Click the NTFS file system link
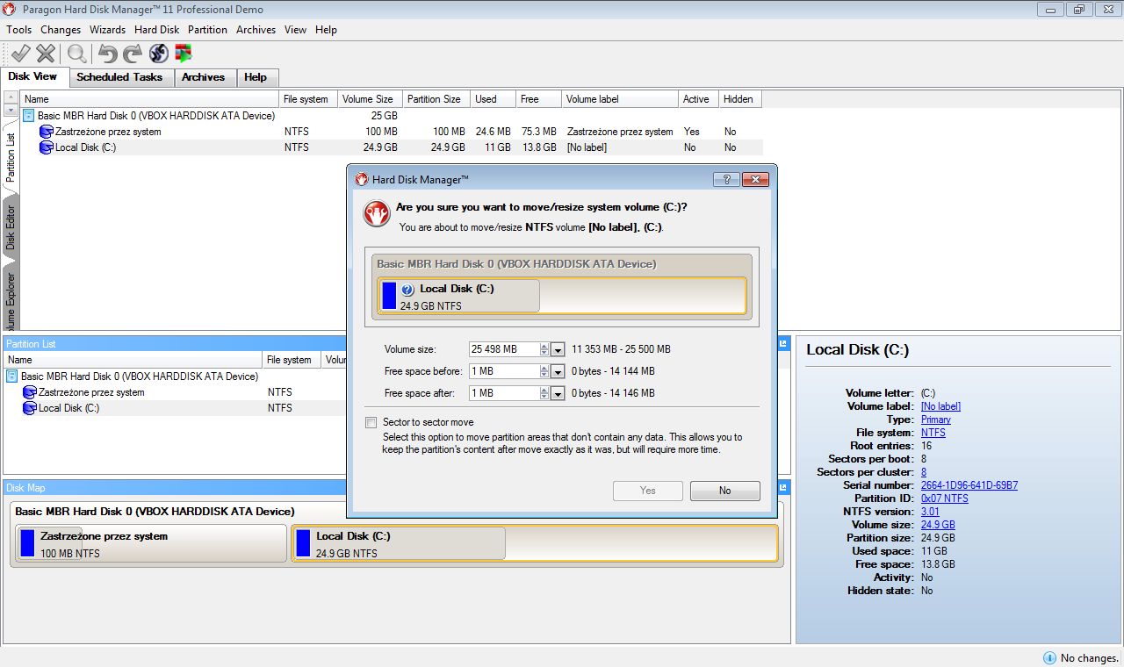The height and width of the screenshot is (667, 1124). click(933, 433)
